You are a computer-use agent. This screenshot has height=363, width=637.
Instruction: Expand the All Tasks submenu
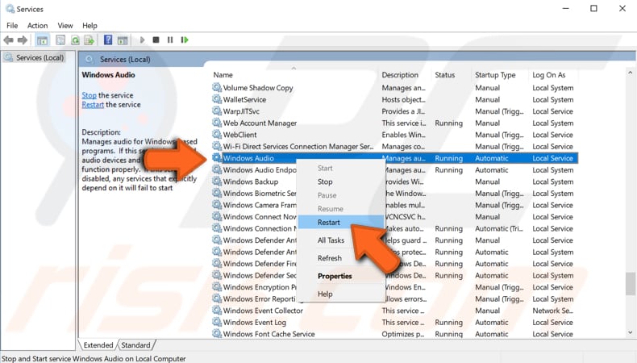tap(331, 240)
